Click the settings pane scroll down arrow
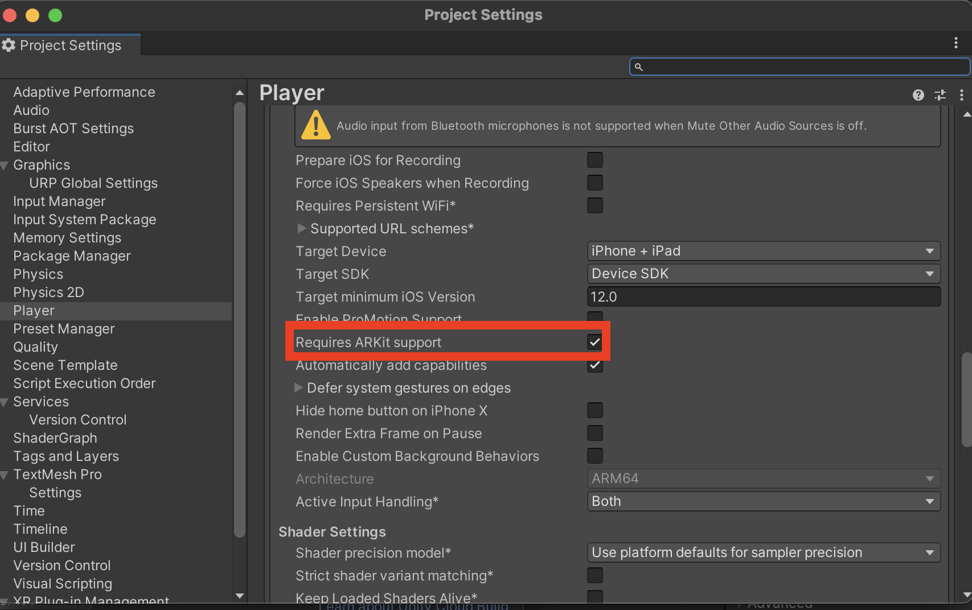 (966, 595)
